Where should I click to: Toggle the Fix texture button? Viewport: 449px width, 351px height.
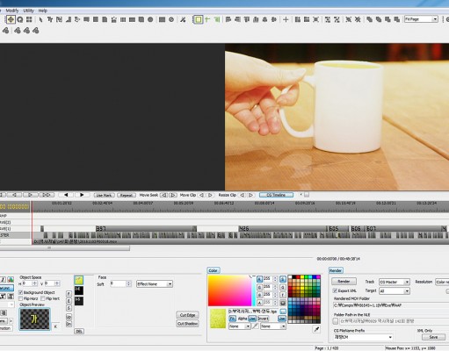point(233,319)
